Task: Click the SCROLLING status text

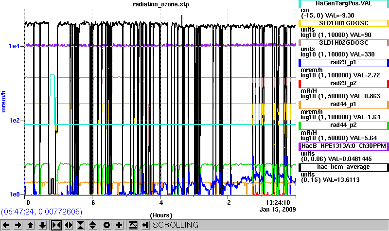Action: pyautogui.click(x=176, y=225)
